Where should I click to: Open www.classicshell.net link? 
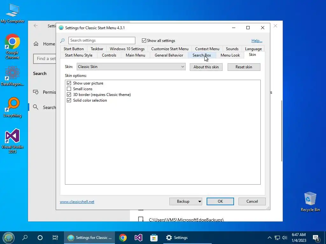77,202
